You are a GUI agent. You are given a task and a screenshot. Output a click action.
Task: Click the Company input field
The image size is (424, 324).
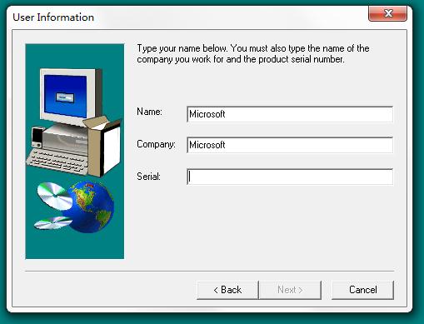click(x=290, y=145)
